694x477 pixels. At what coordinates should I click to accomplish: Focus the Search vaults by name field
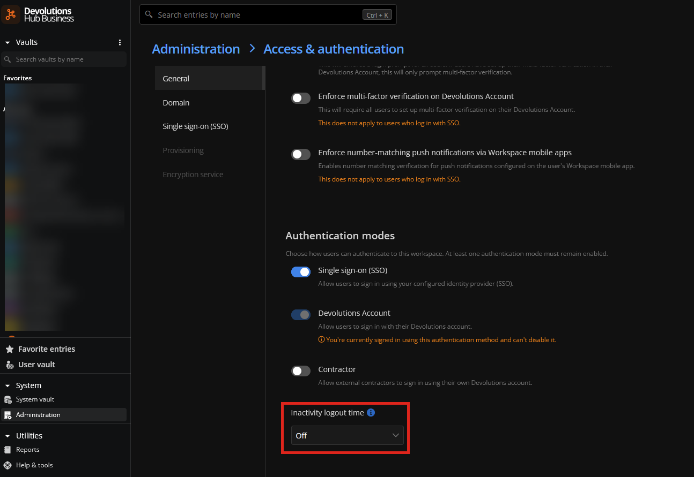[x=64, y=59]
